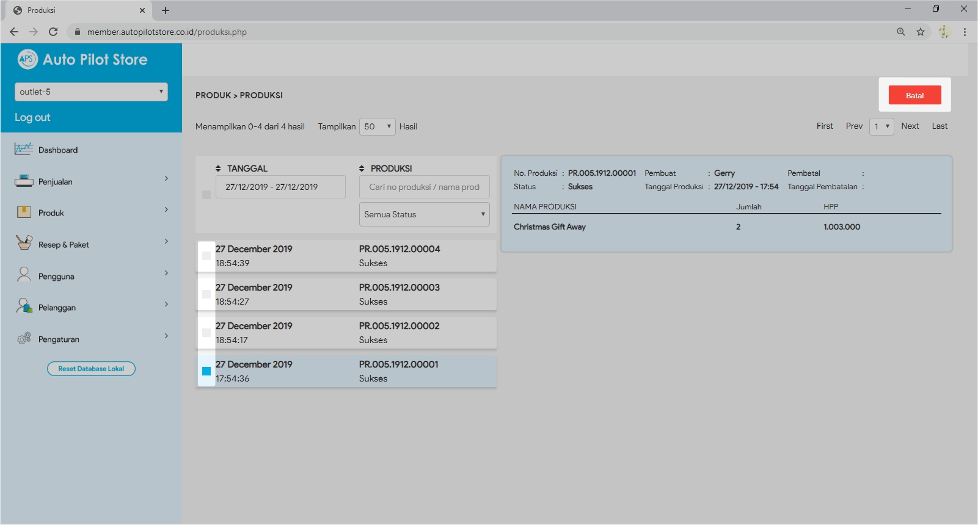Open the Tampilkan 50 results dropdown

(377, 126)
